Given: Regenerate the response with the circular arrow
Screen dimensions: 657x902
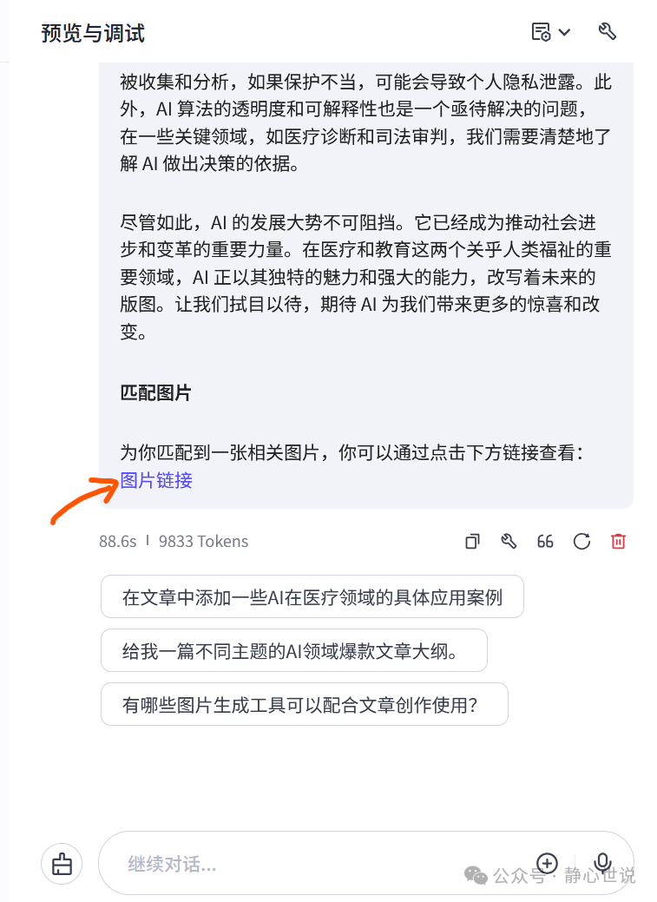Looking at the screenshot, I should click(x=581, y=542).
